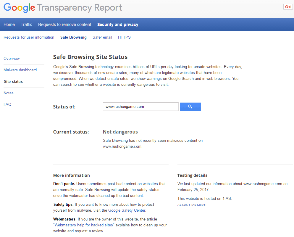
Task: Click the Safe Browsing Site Status heading
Action: click(91, 57)
